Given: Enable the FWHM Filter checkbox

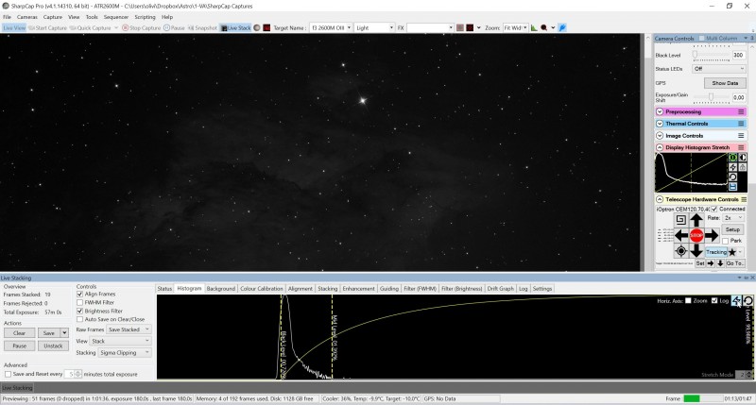Looking at the screenshot, I should coord(80,302).
